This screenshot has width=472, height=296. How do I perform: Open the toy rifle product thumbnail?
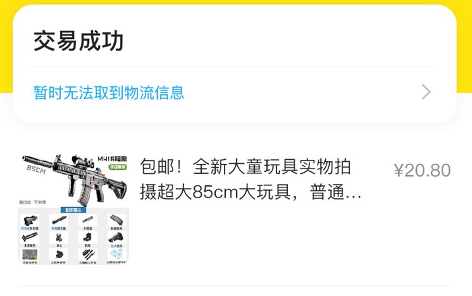[x=73, y=209]
